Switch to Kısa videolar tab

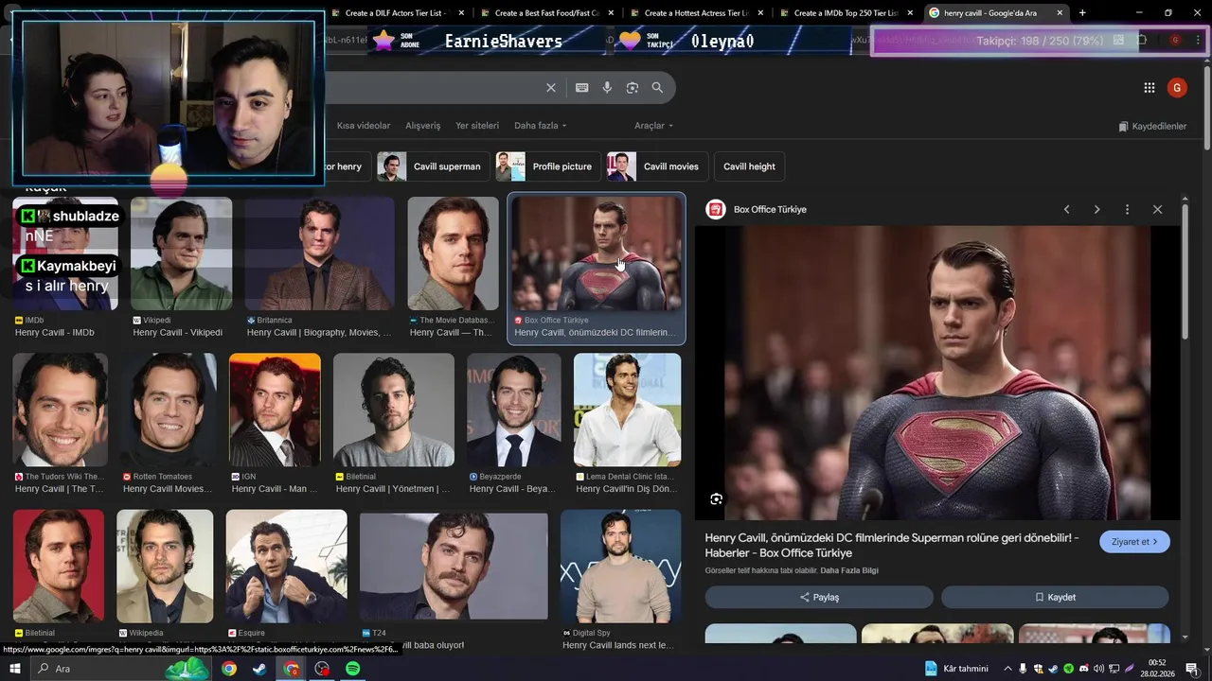[364, 126]
